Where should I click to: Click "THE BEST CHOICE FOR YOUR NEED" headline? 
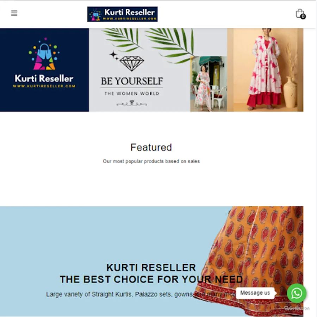click(151, 279)
